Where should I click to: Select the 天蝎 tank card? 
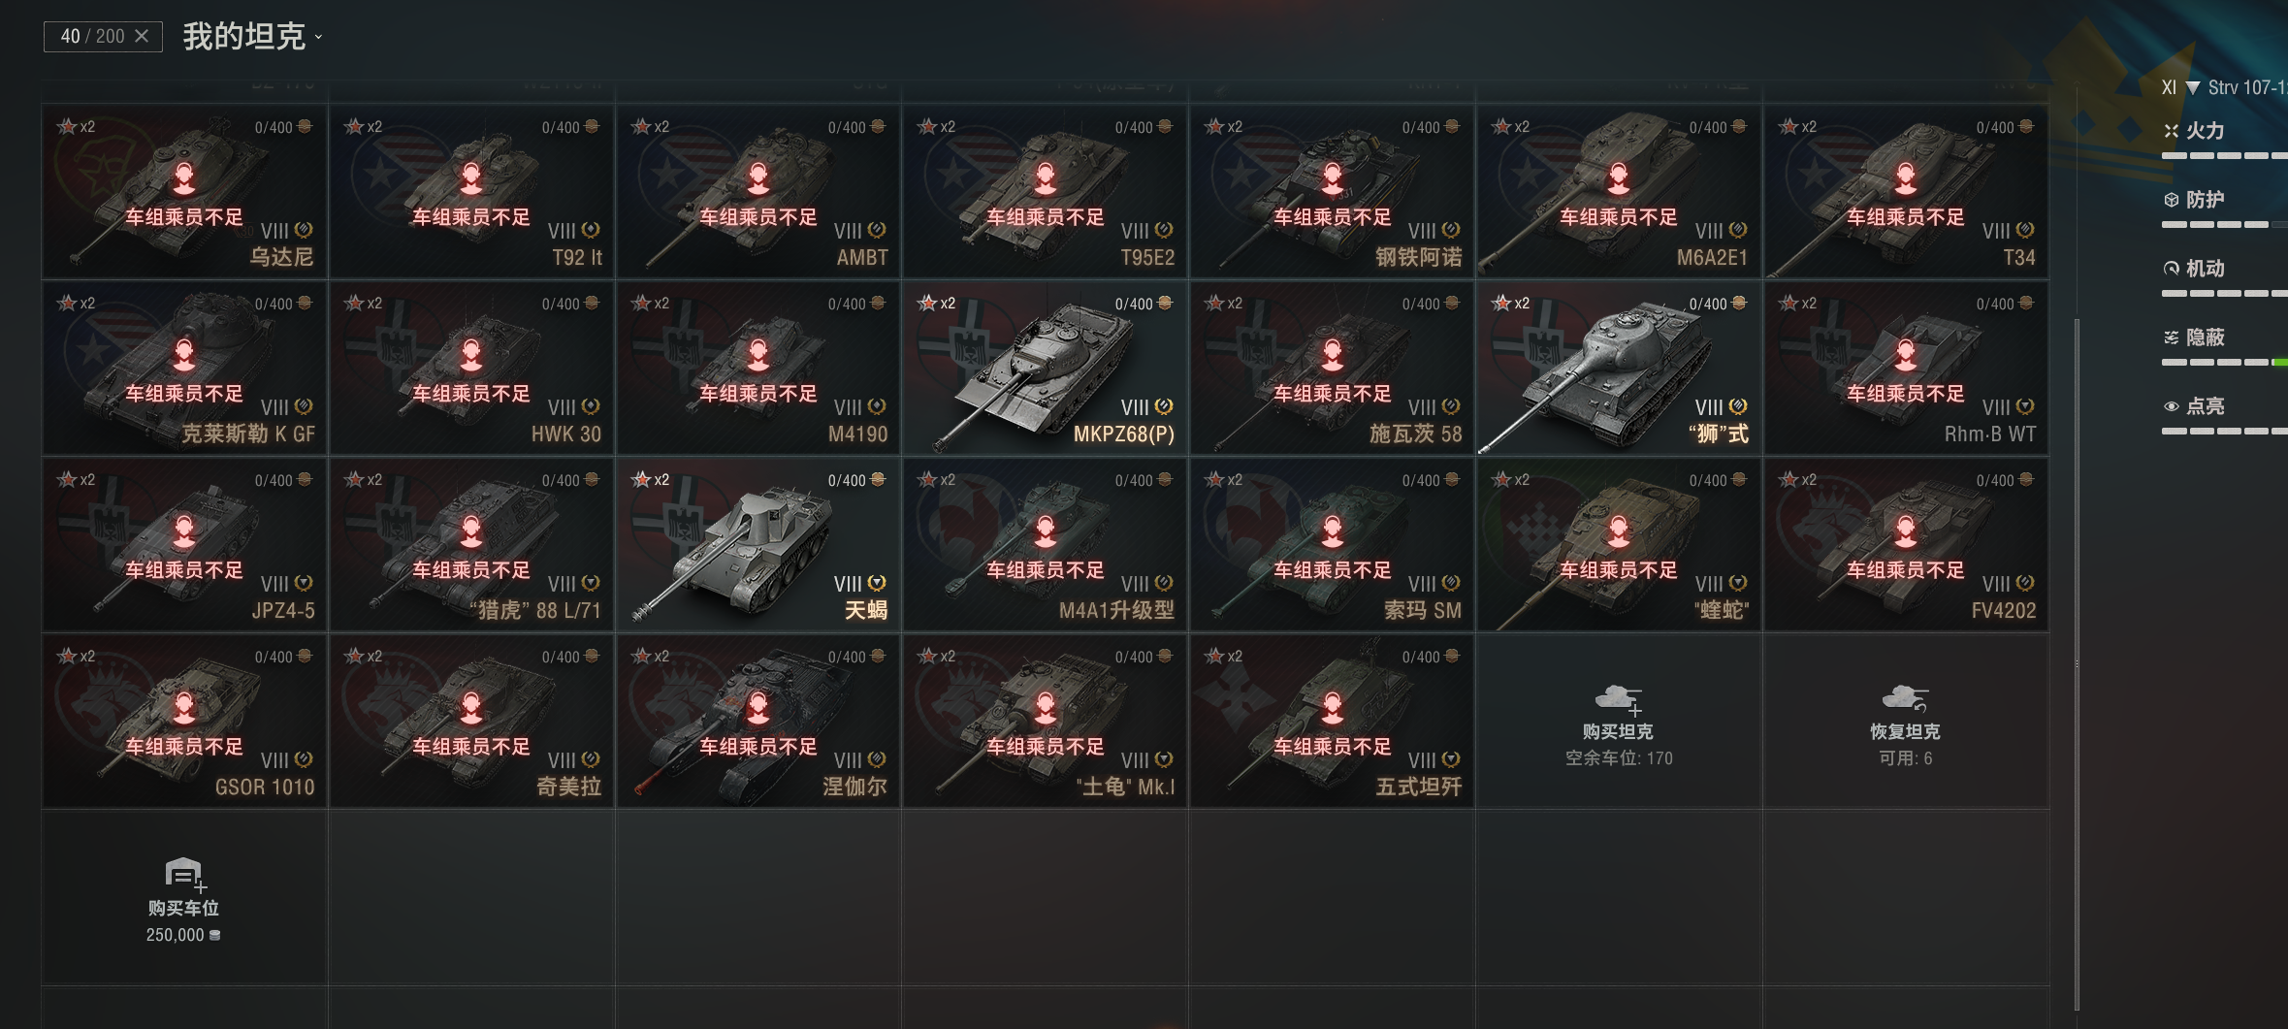[x=757, y=545]
